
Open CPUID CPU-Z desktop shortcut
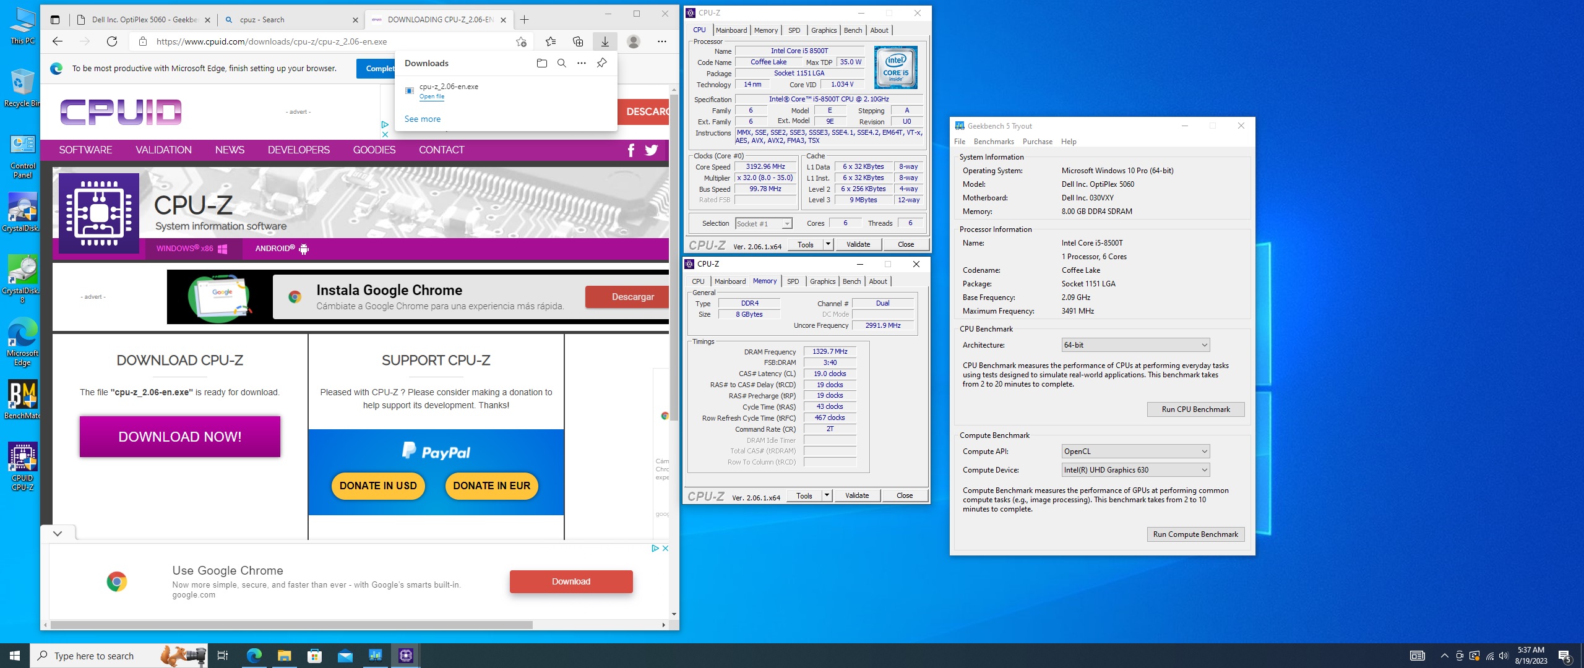pyautogui.click(x=23, y=466)
